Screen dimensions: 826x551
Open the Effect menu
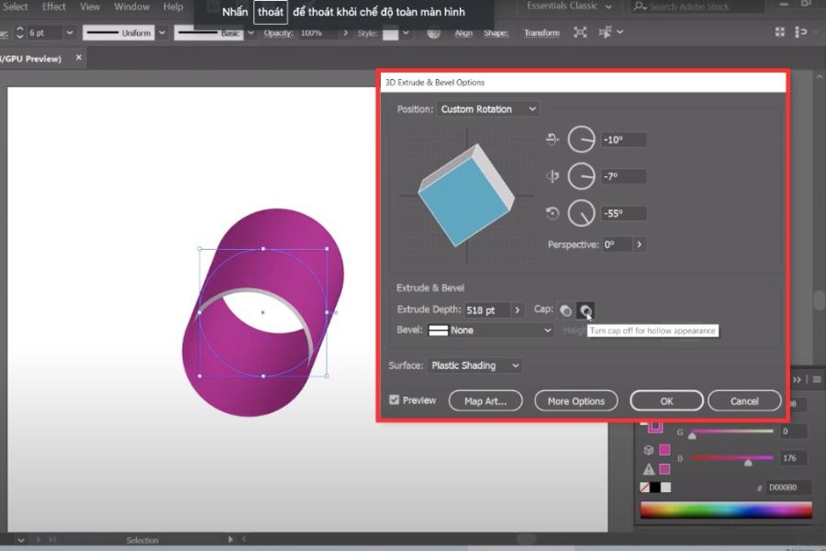pyautogui.click(x=54, y=6)
